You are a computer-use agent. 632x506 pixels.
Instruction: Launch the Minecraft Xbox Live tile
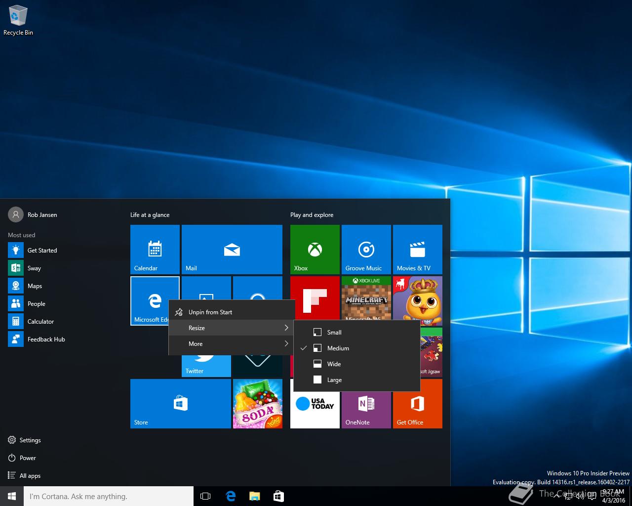point(366,297)
